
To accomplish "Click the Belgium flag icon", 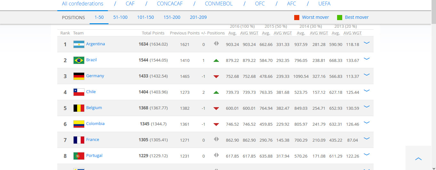I will pos(79,108).
